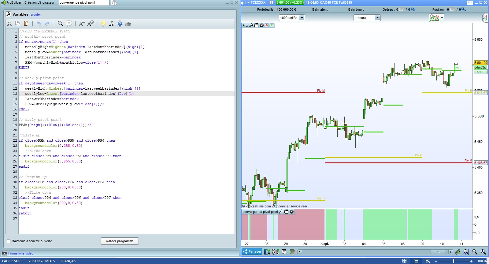Cut selected code with scissors icon

(9, 24)
